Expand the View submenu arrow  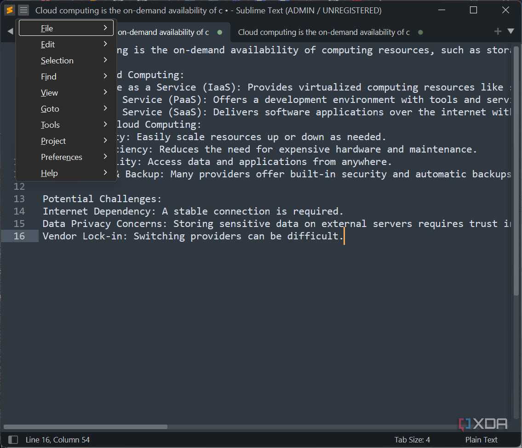(x=105, y=92)
